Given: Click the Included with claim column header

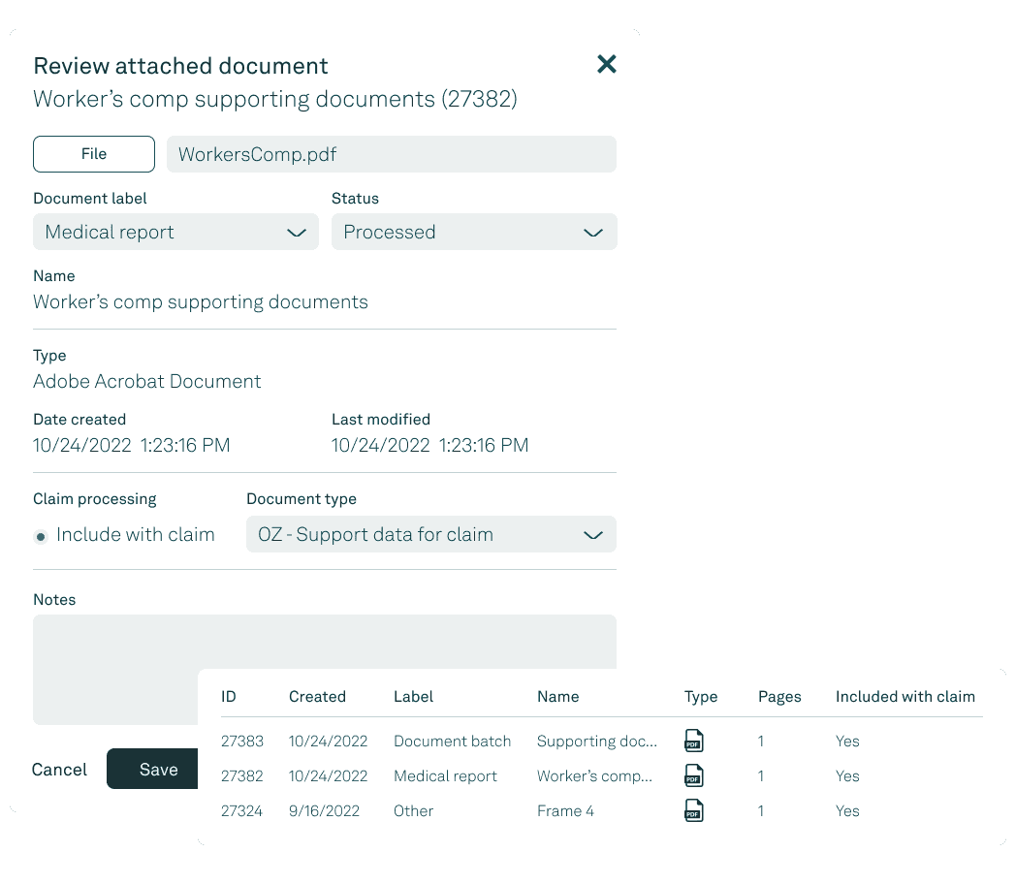Looking at the screenshot, I should pyautogui.click(x=905, y=697).
